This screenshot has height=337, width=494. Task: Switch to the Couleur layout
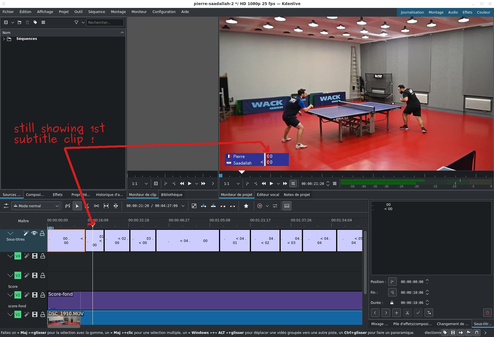pyautogui.click(x=484, y=12)
